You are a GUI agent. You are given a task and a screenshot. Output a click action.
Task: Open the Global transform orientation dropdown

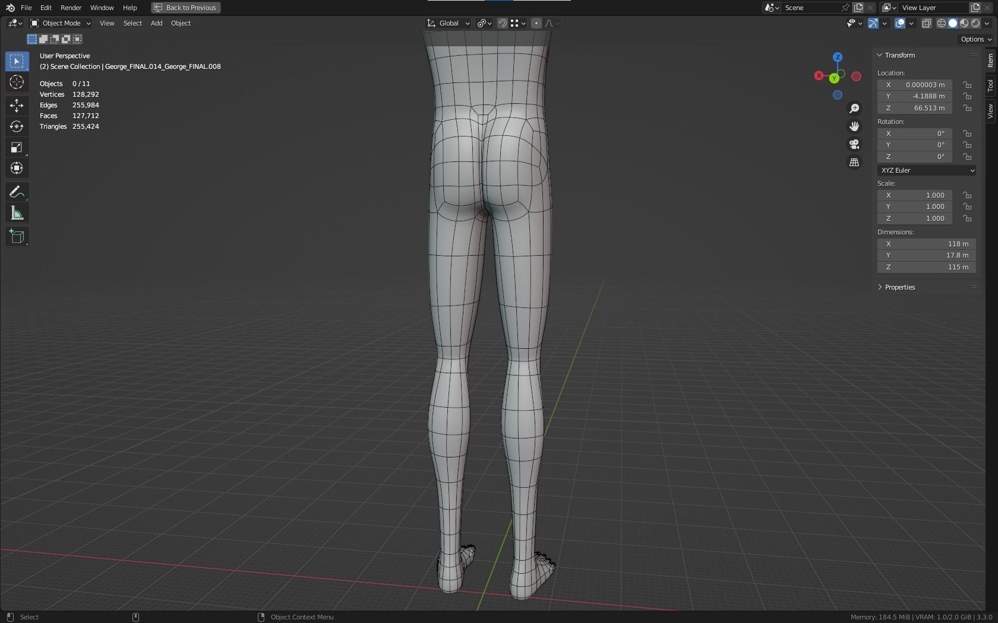tap(449, 23)
